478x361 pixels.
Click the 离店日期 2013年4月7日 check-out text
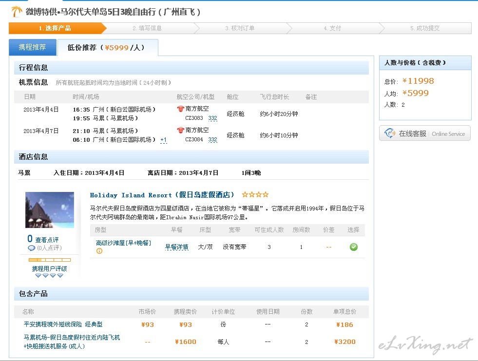pos(183,173)
